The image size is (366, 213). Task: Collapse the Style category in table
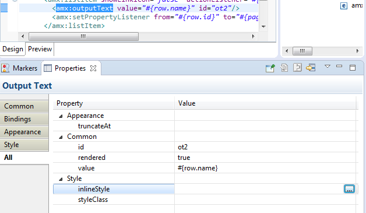point(61,179)
